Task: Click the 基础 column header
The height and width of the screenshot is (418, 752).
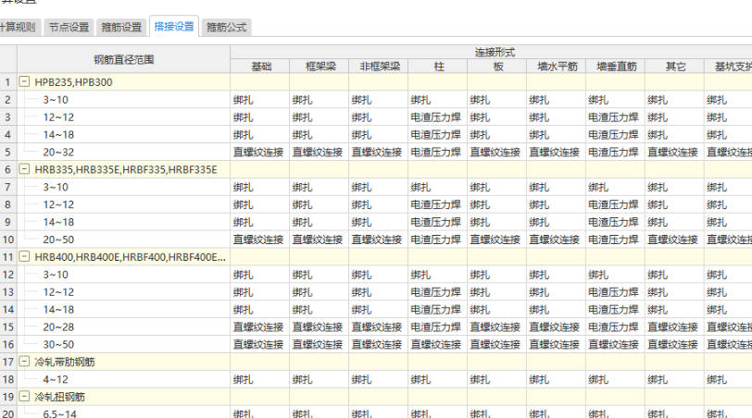Action: [x=260, y=67]
